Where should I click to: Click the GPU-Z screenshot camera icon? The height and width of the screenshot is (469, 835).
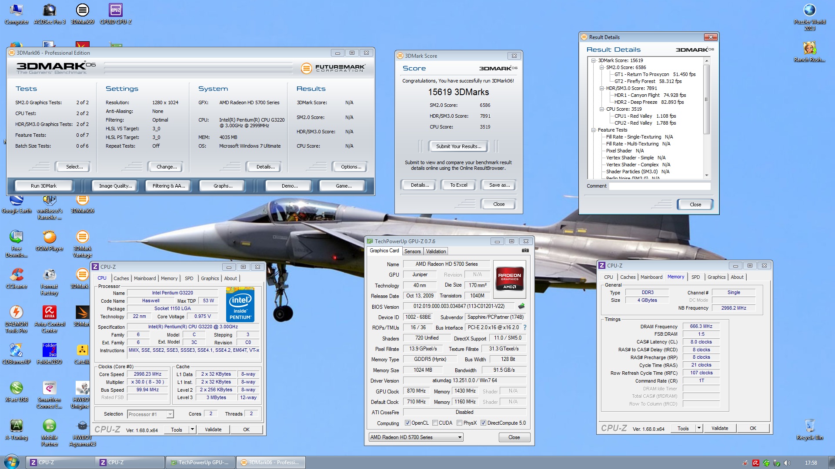(525, 251)
